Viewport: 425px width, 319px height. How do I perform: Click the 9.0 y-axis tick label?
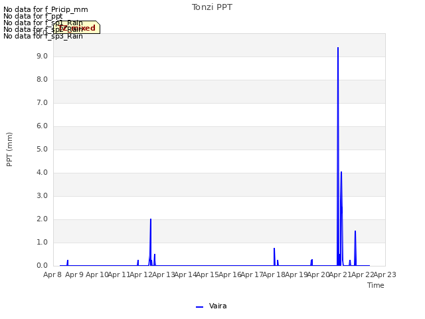pos(42,56)
